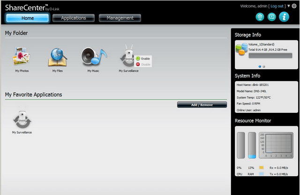Click the '0%' CPU value
The width and height of the screenshot is (300, 195).
[x=239, y=168]
